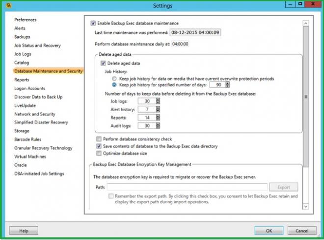This screenshot has width=324, height=240.
Task: Confirm settings with the OK button
Action: (269, 231)
